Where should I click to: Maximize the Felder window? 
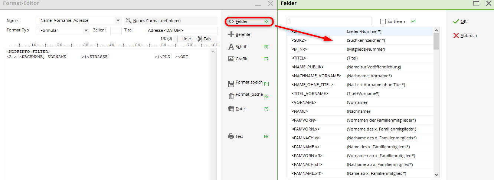[x=476, y=3]
